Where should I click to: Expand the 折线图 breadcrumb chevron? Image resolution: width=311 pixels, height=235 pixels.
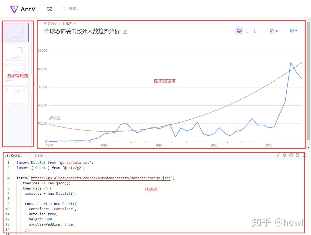[74, 23]
